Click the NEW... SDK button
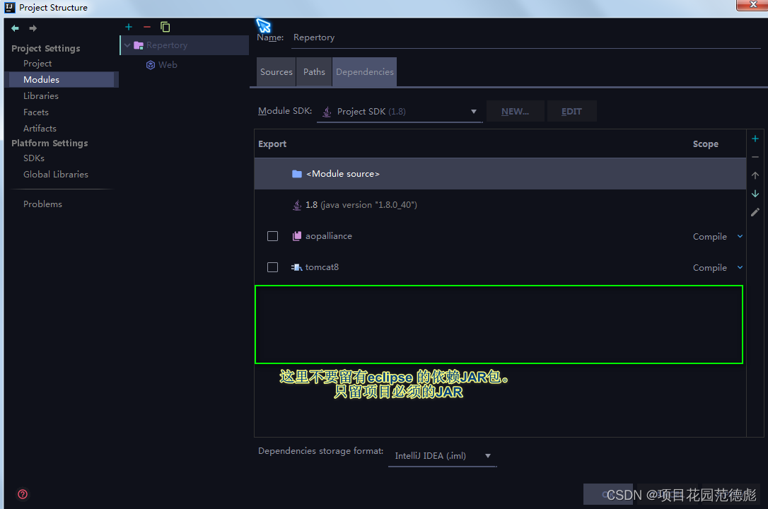Viewport: 768px width, 509px height. [516, 112]
